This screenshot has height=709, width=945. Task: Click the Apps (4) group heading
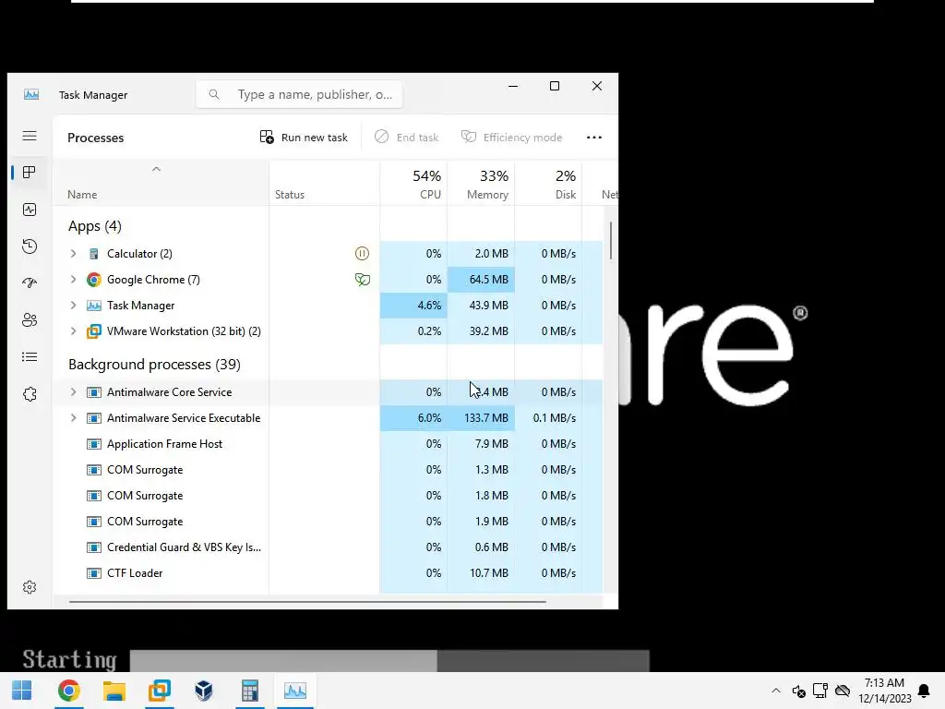pos(95,227)
